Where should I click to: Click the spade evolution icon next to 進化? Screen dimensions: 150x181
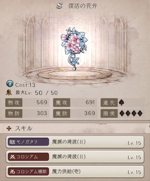(x=122, y=103)
